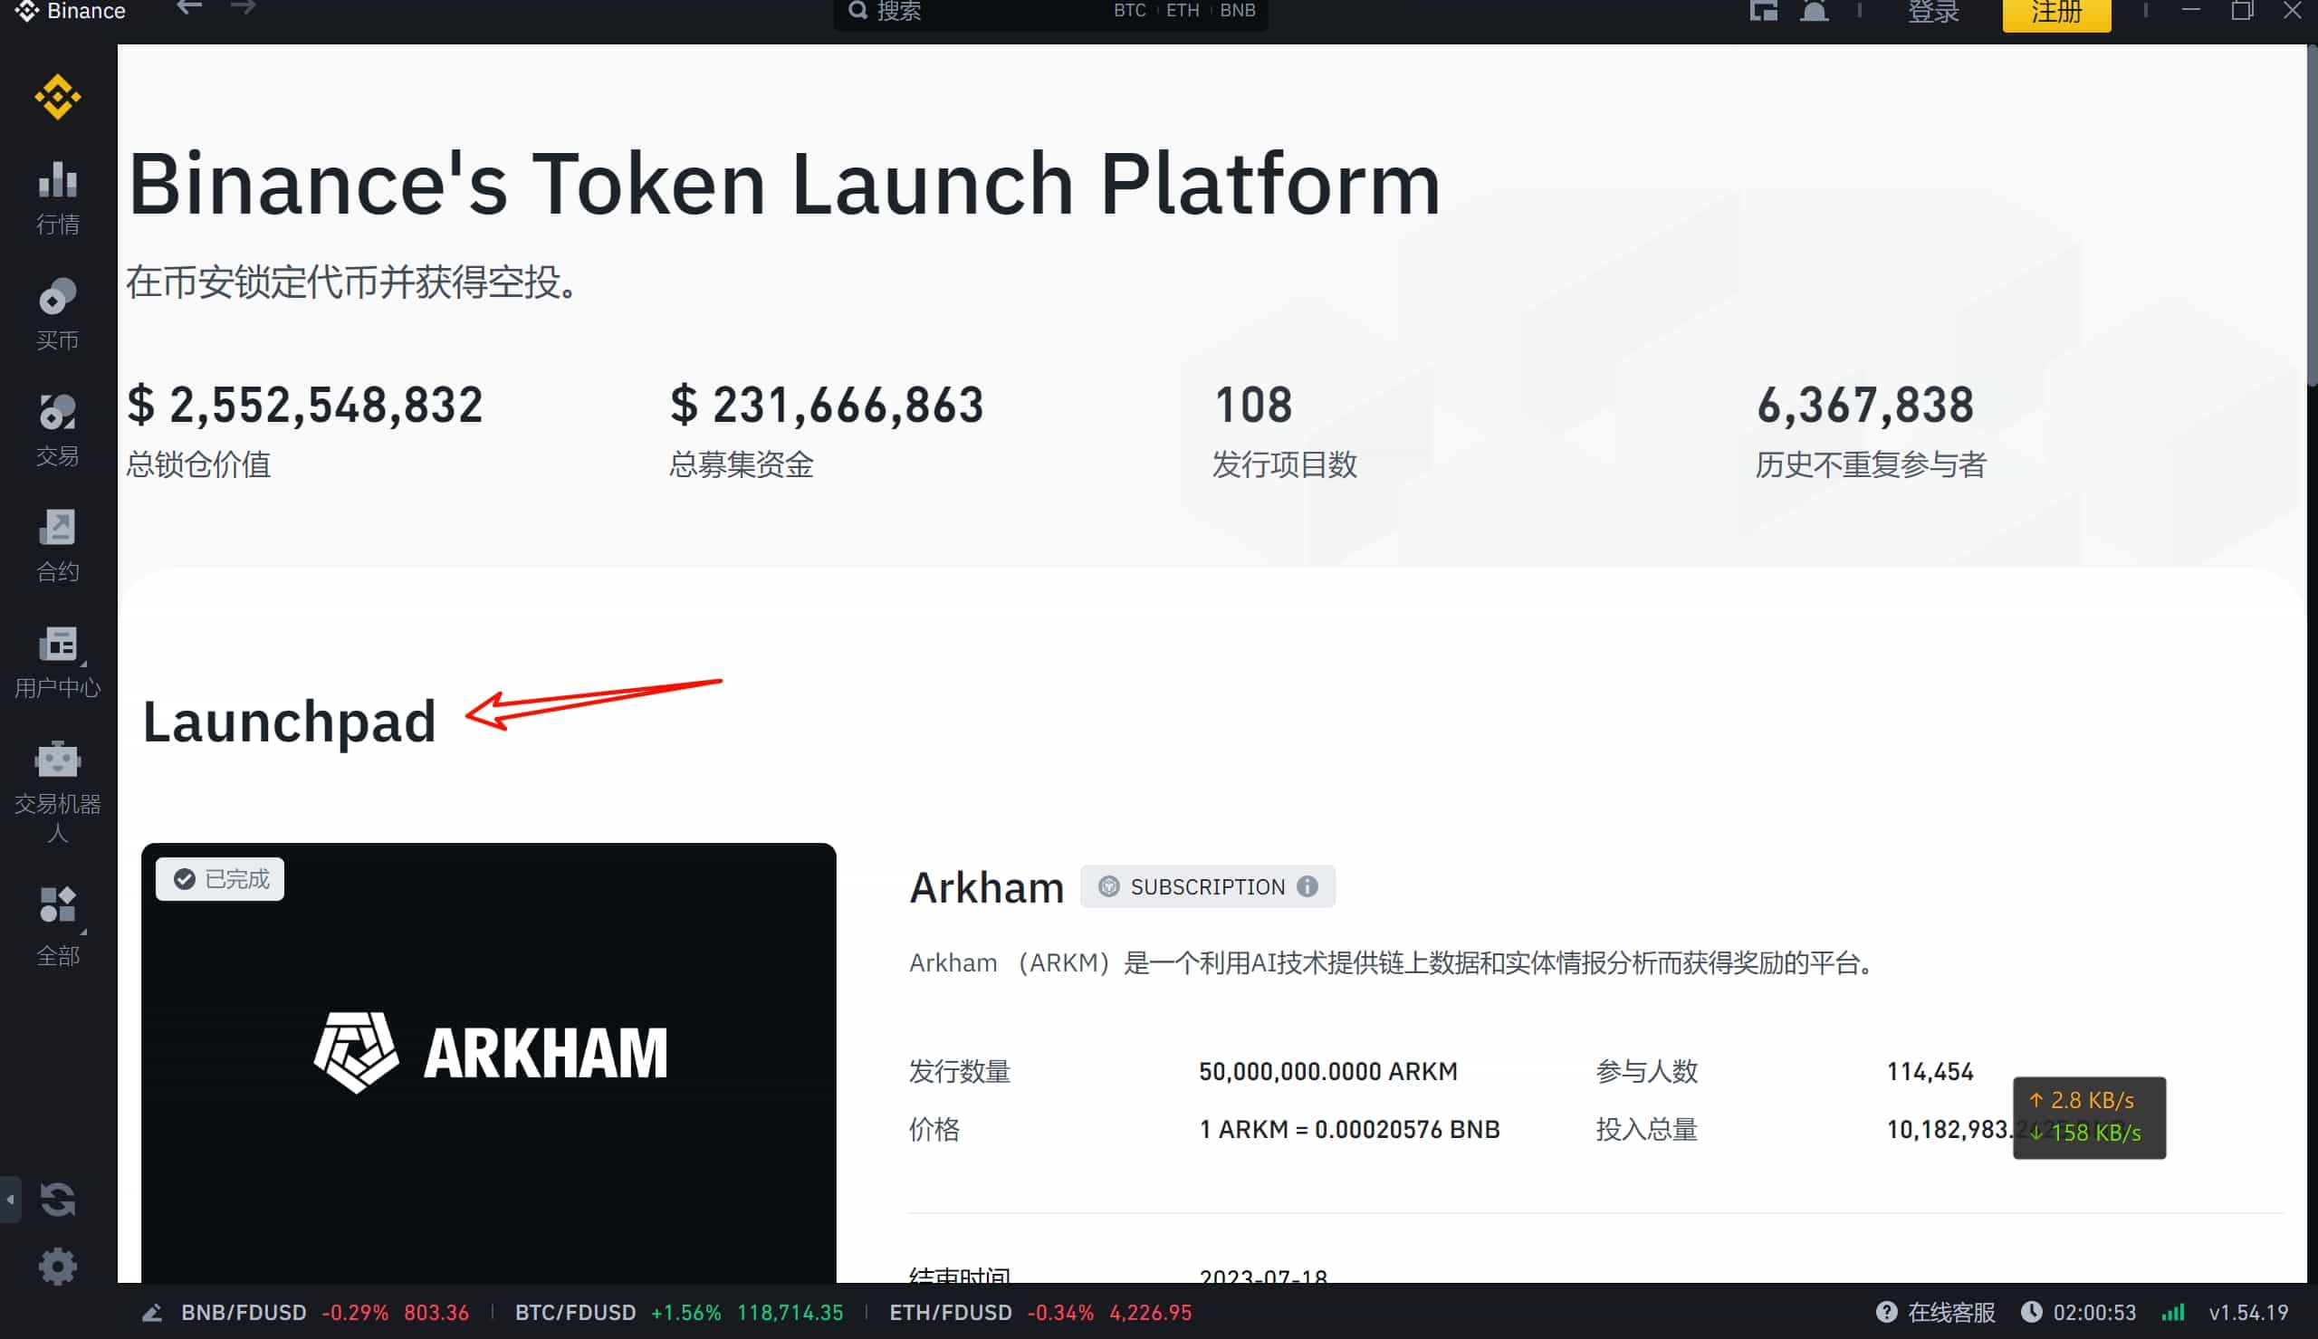Collapse the left sidebar with the arrow
This screenshot has width=2318, height=1339.
(9, 1199)
